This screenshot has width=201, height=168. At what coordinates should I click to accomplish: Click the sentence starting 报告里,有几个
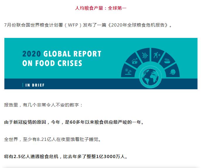pos(44,105)
